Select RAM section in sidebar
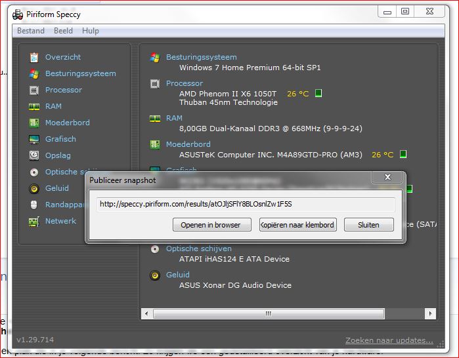The image size is (459, 358). click(53, 106)
